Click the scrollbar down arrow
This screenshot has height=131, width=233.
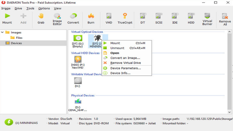tap(230, 112)
